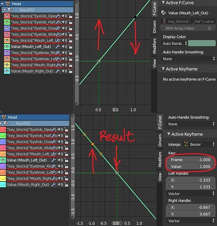
Task: Collapse the lower Active Keyframe panel
Action: [x=169, y=134]
